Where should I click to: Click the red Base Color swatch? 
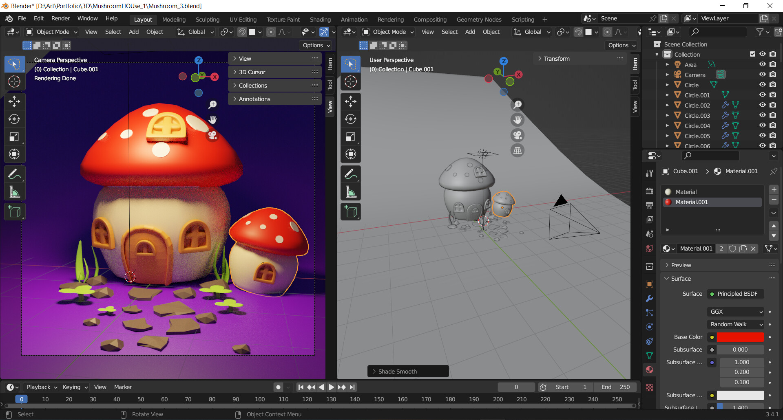[740, 337]
